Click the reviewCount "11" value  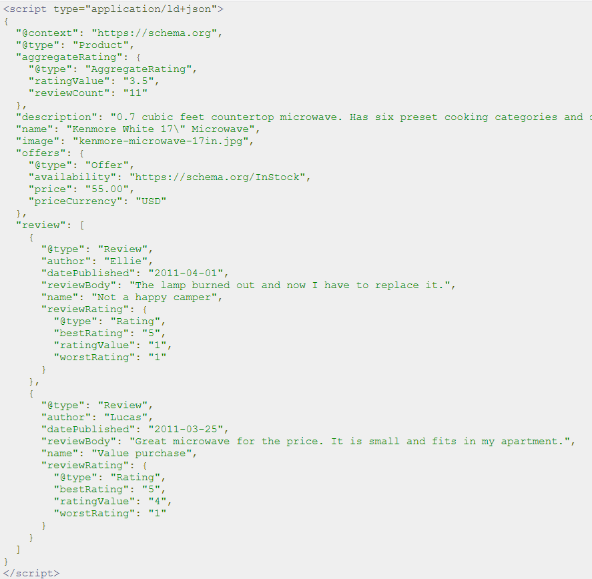coord(135,93)
